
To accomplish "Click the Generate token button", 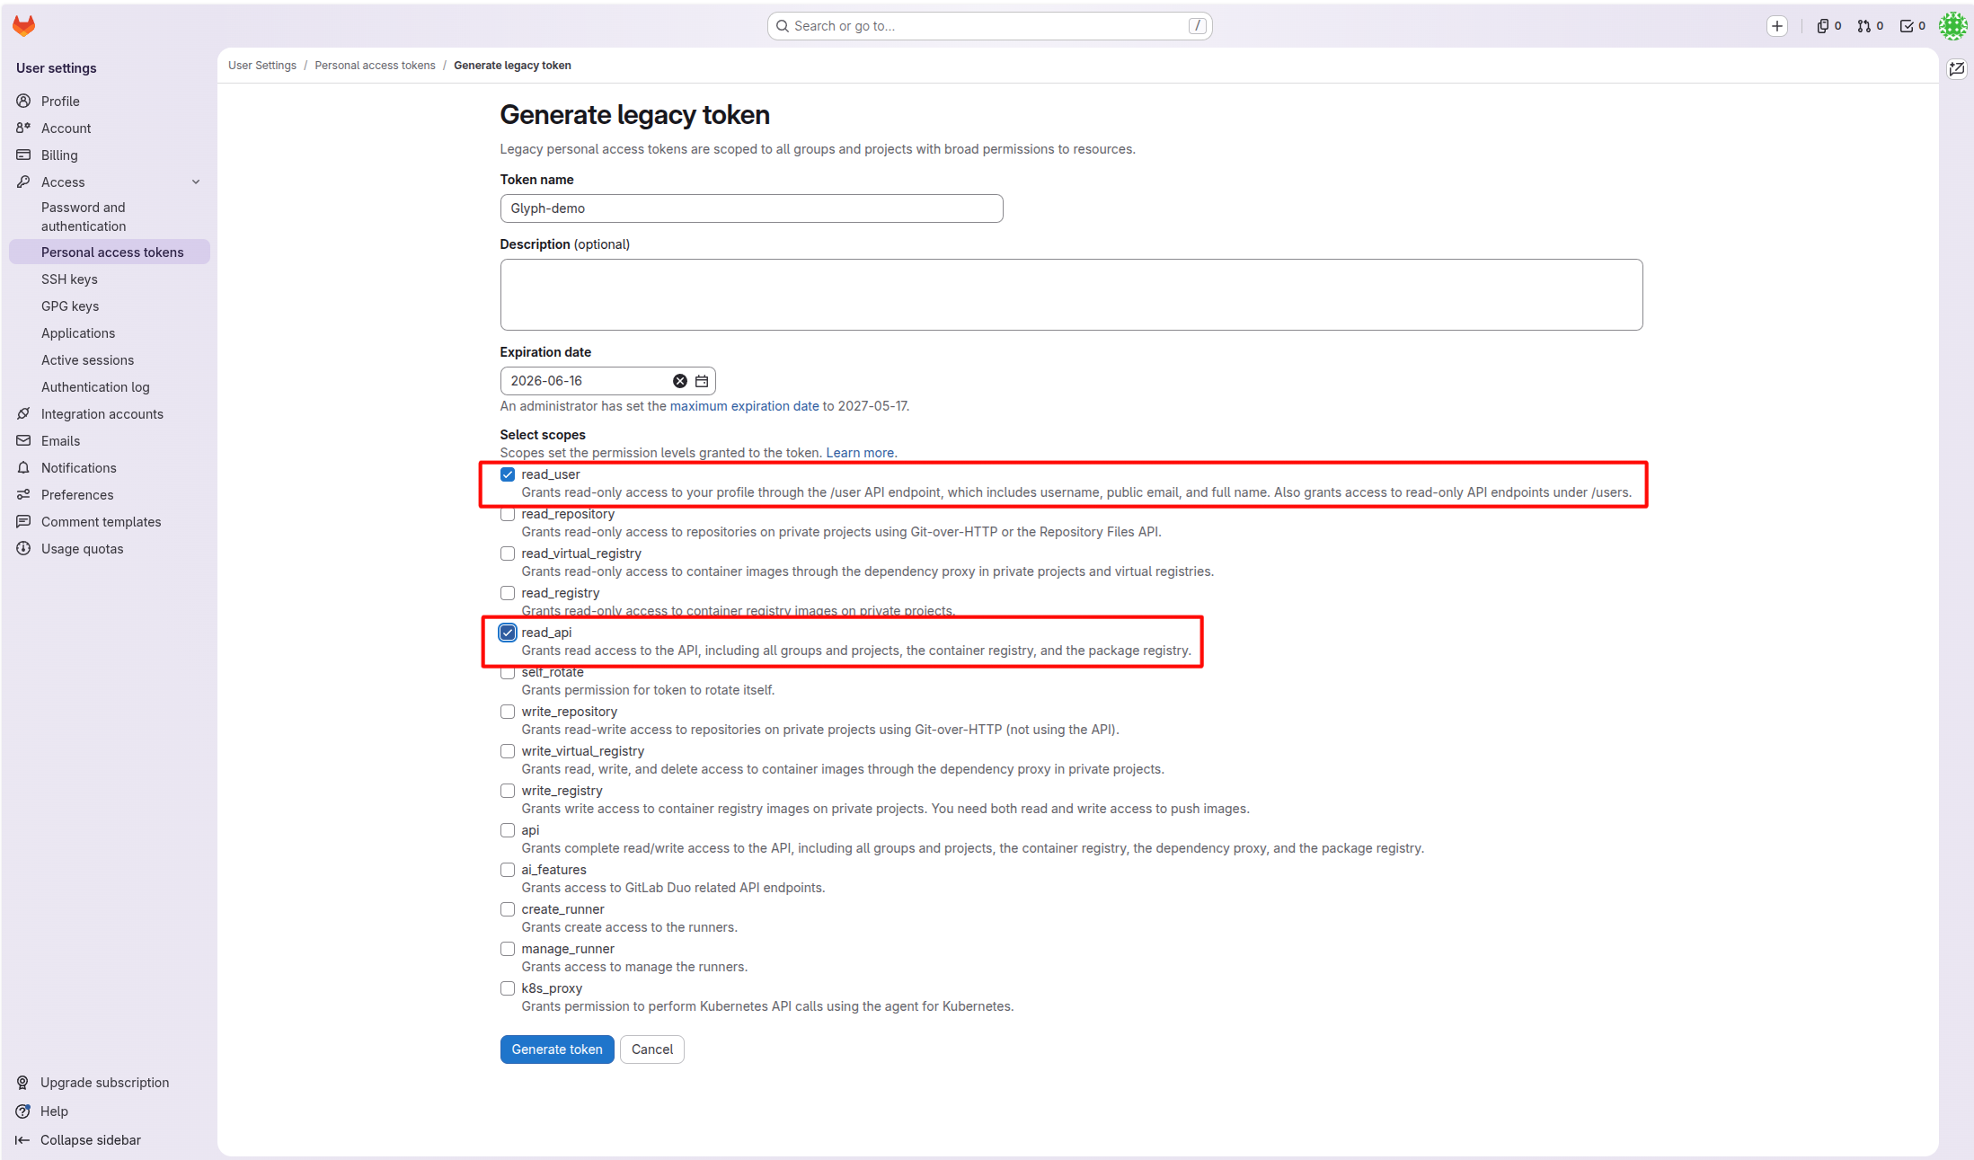I will click(557, 1049).
